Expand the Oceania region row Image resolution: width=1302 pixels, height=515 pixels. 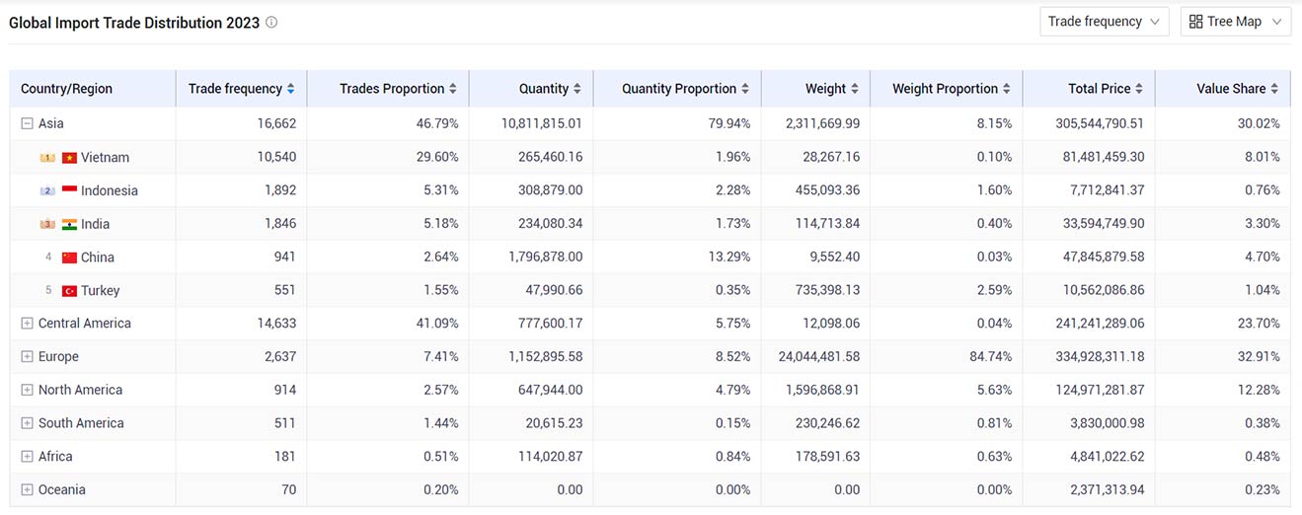(27, 490)
